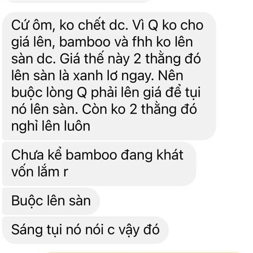Click the word "Sáng" in the last message
253x253 pixels.
point(27,231)
